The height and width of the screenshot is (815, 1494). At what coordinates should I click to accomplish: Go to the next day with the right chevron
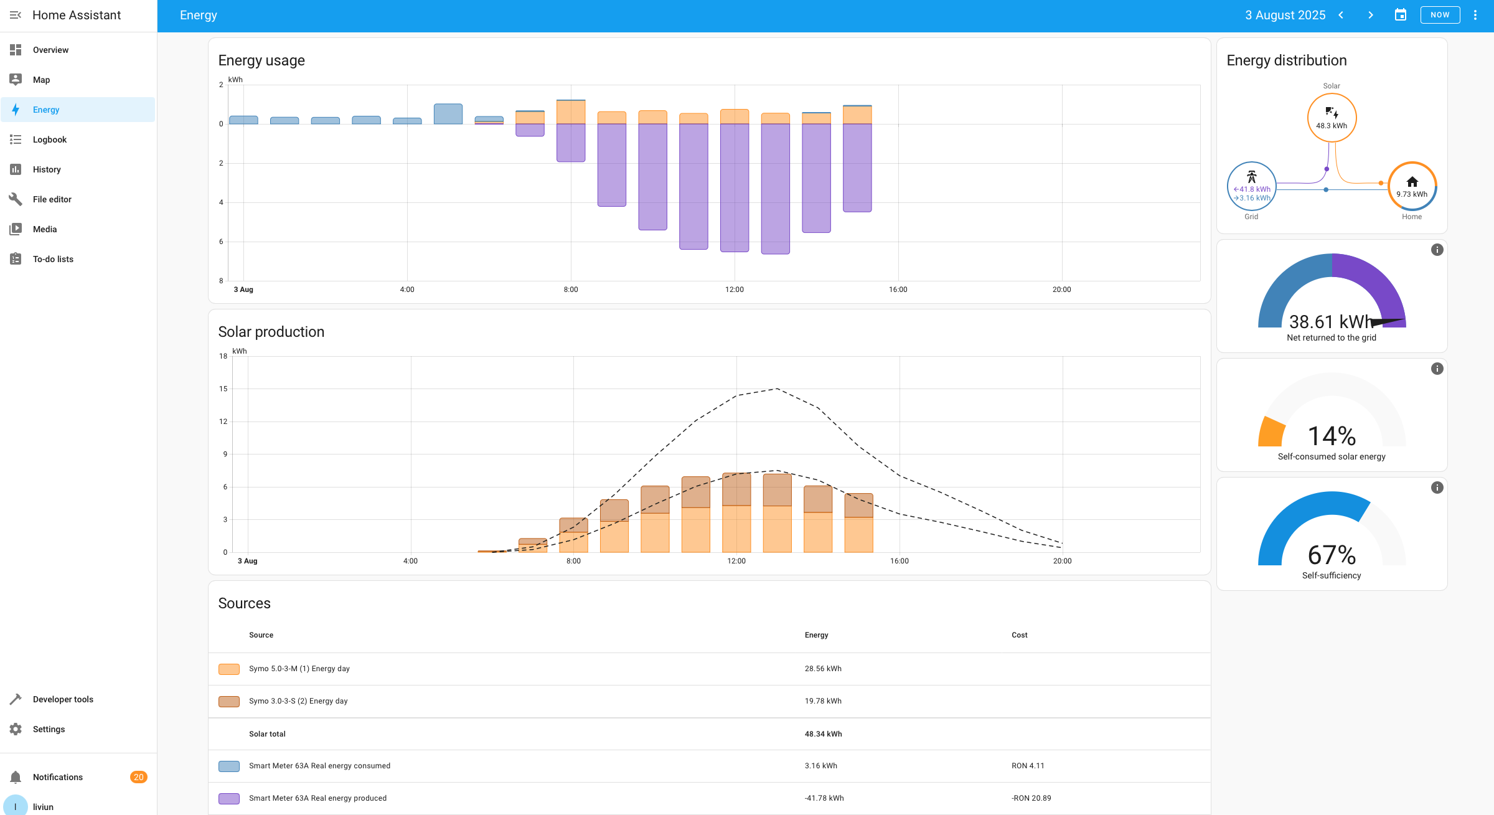(x=1370, y=15)
